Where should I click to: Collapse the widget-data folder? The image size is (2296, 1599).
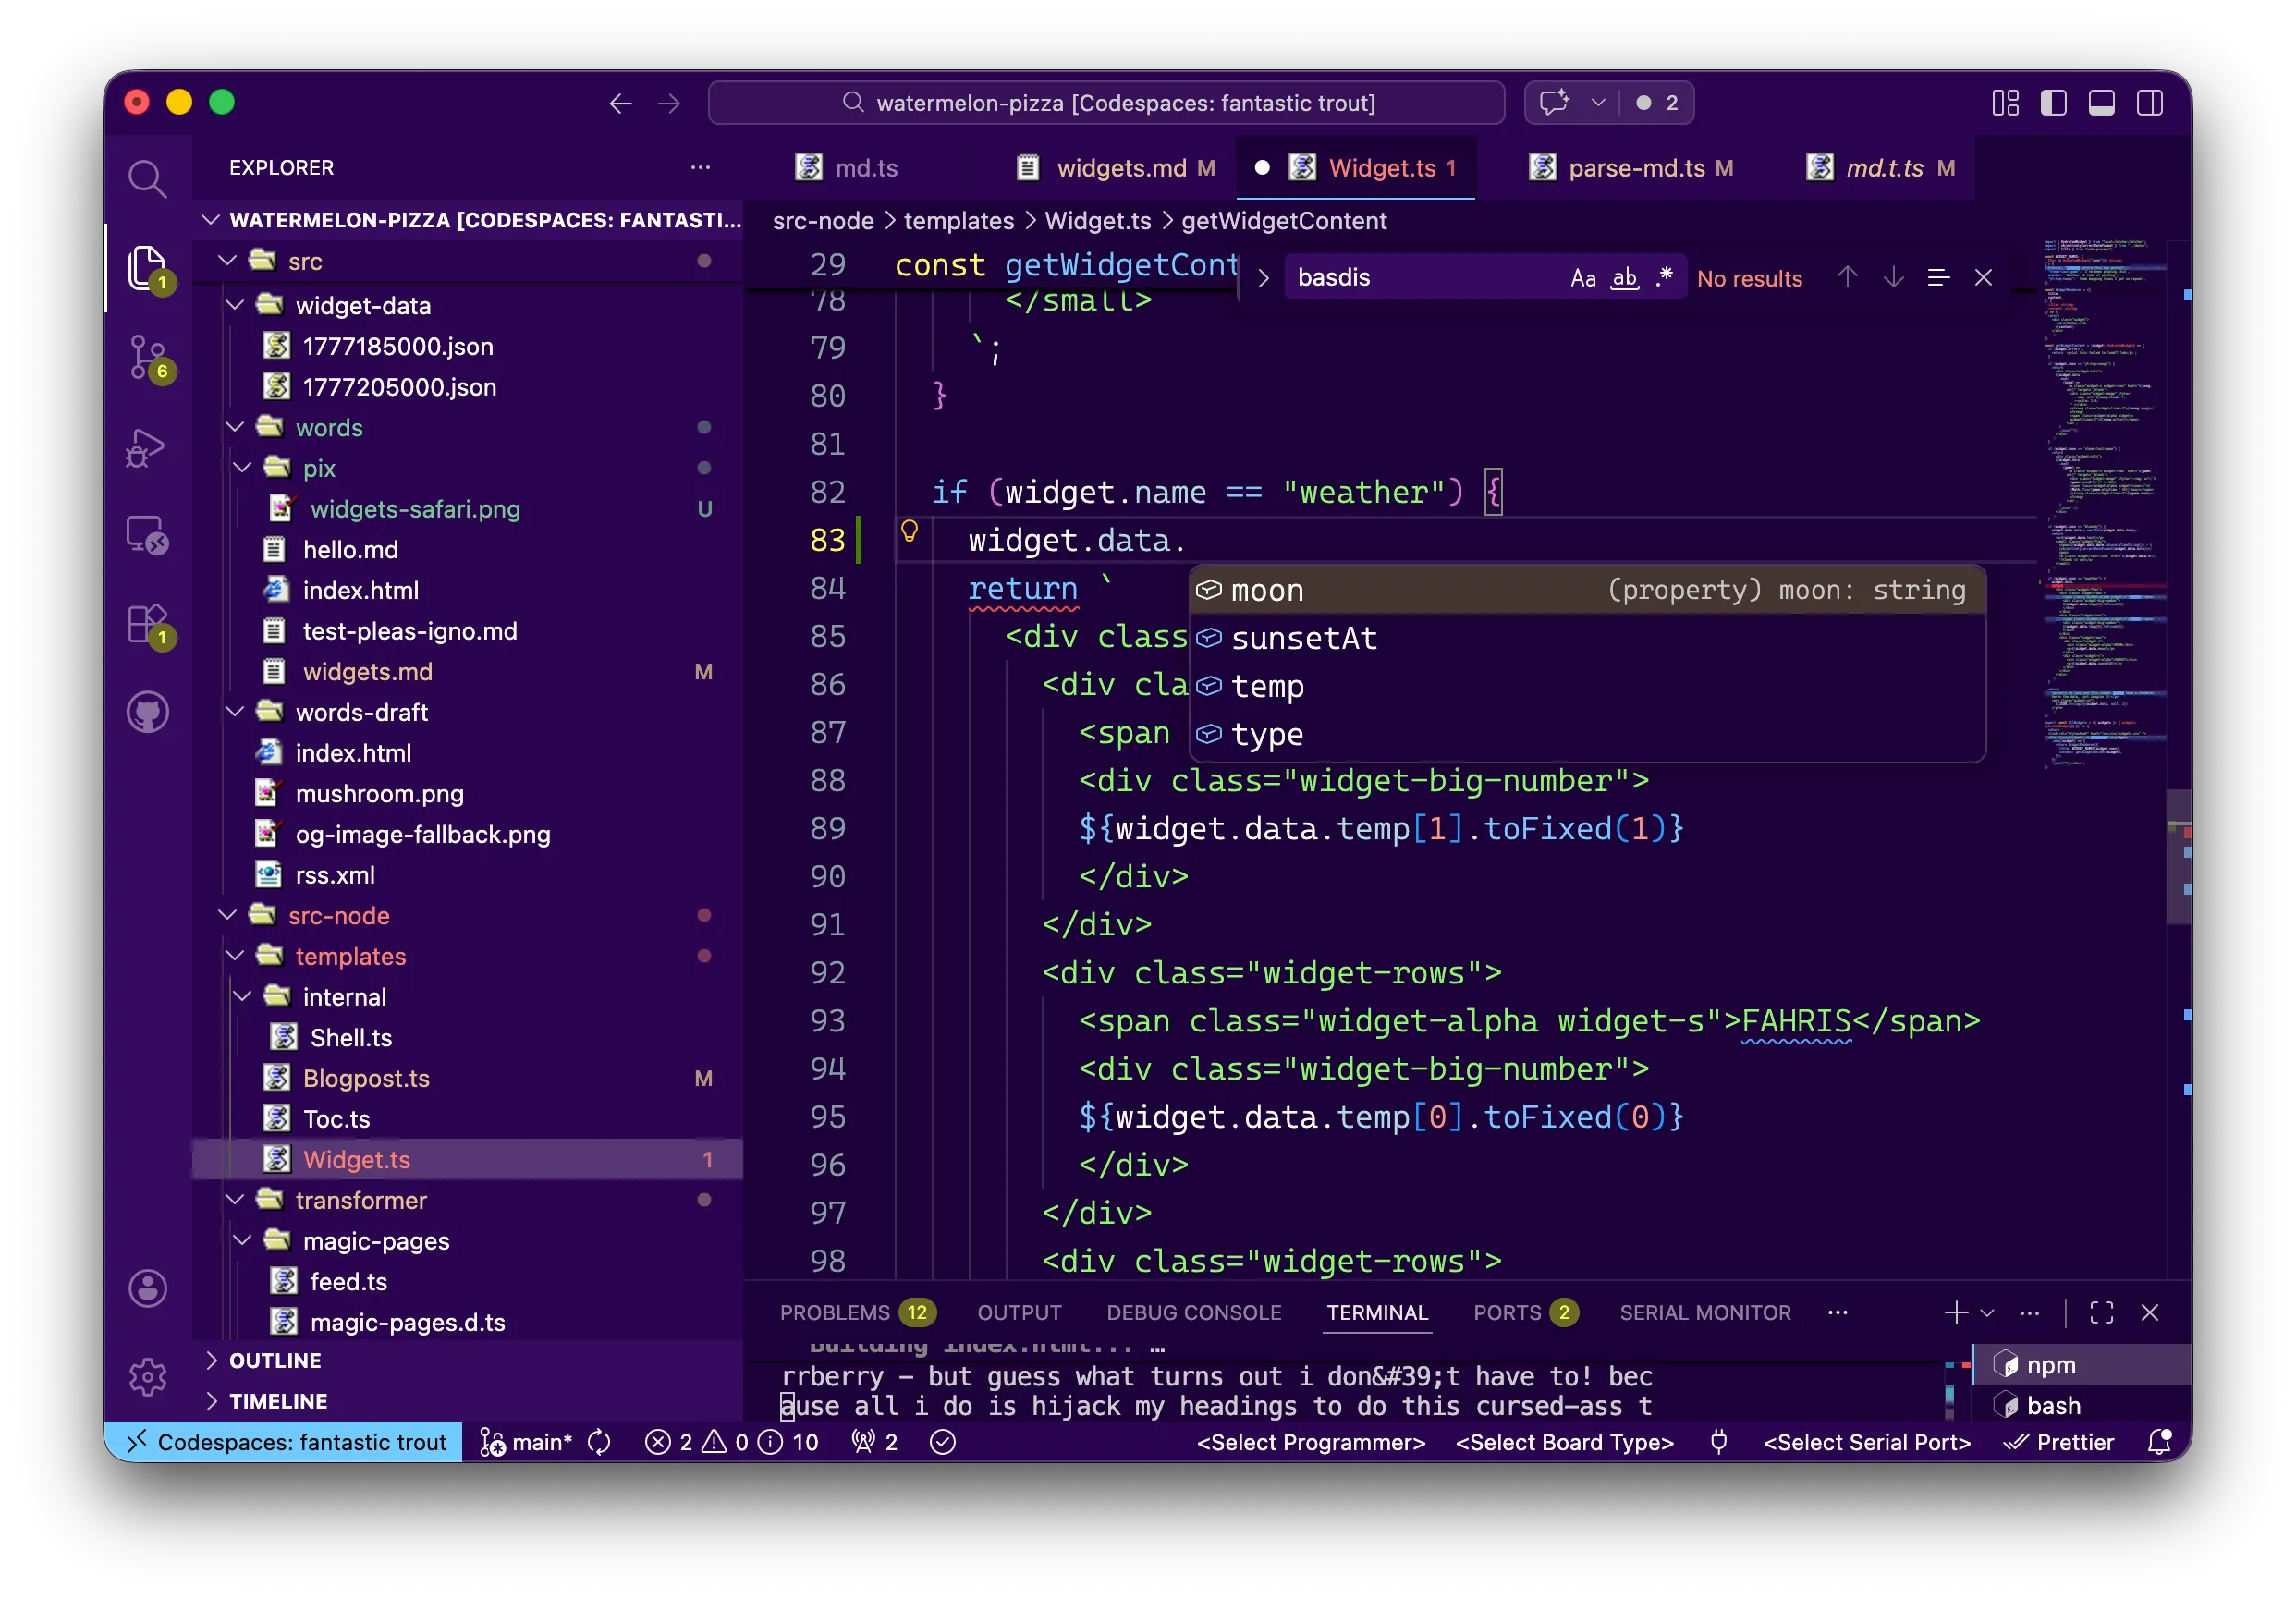point(236,305)
